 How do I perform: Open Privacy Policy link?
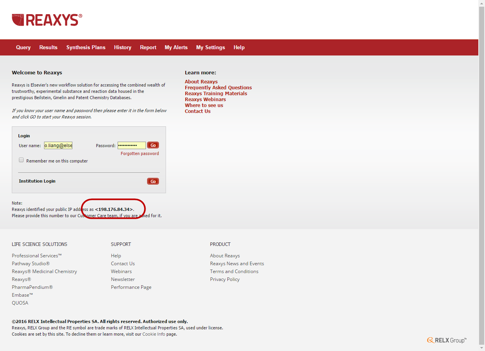pos(225,279)
